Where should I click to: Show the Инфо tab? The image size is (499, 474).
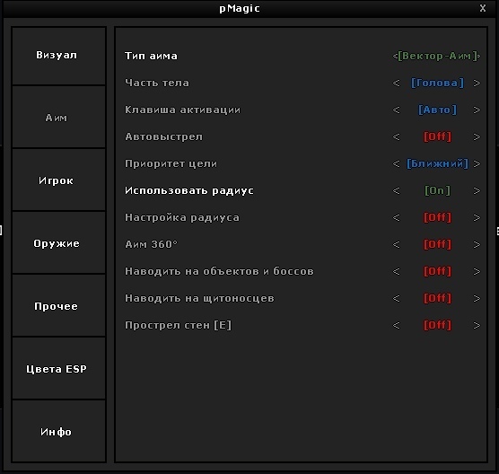[58, 431]
